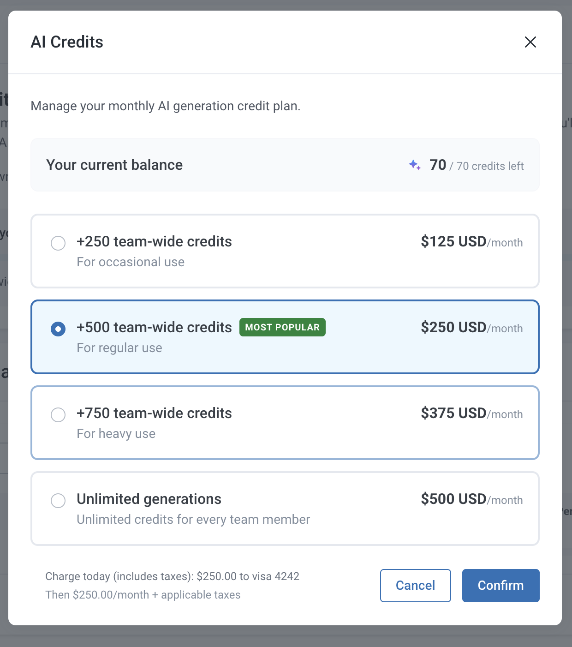
Task: Click the $250 USD/month price
Action: [x=471, y=328]
